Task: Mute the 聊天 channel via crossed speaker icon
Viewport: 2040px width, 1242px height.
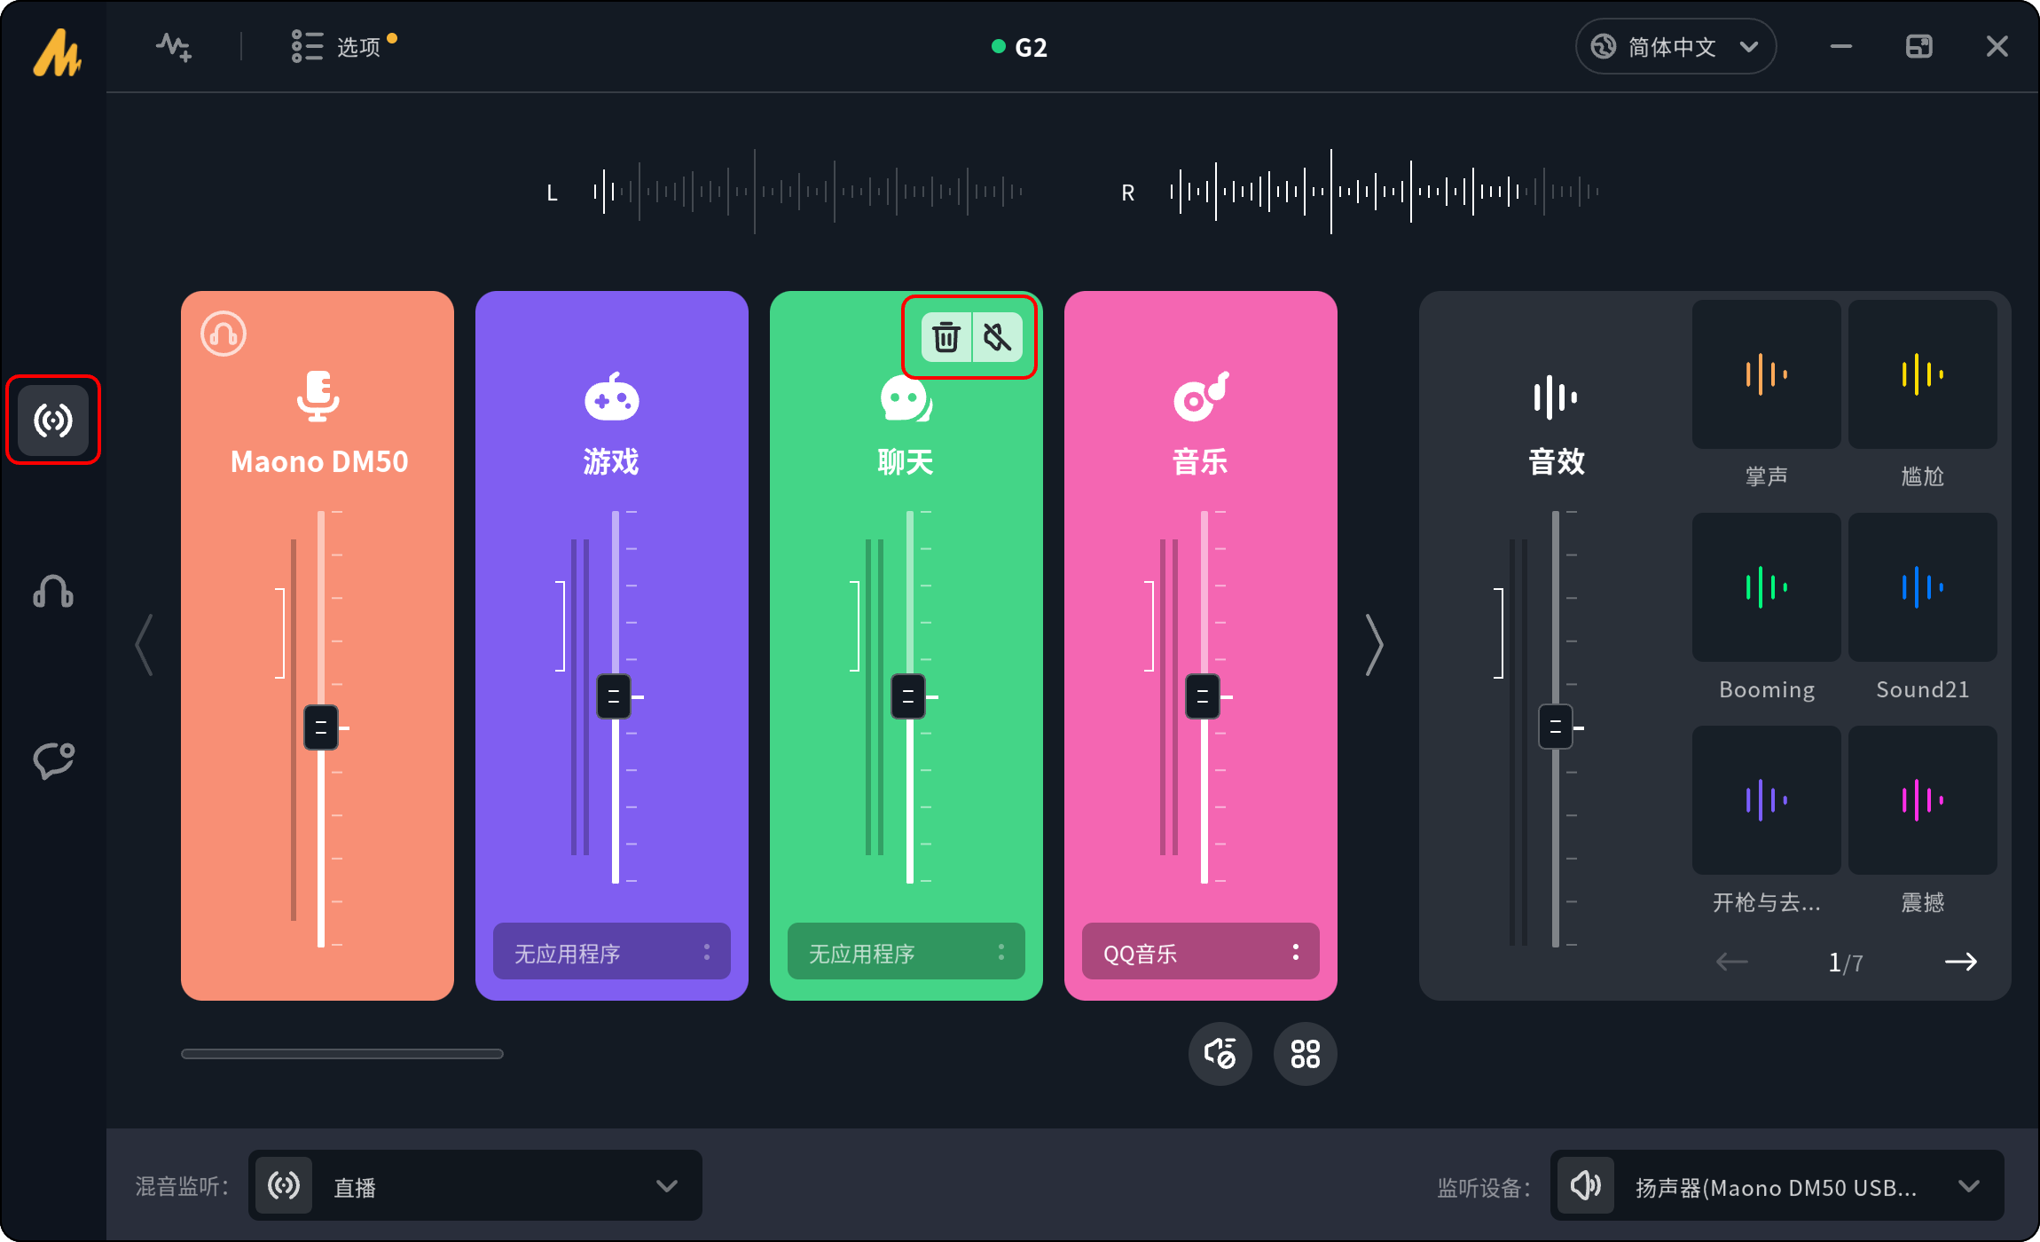Action: pyautogui.click(x=998, y=338)
